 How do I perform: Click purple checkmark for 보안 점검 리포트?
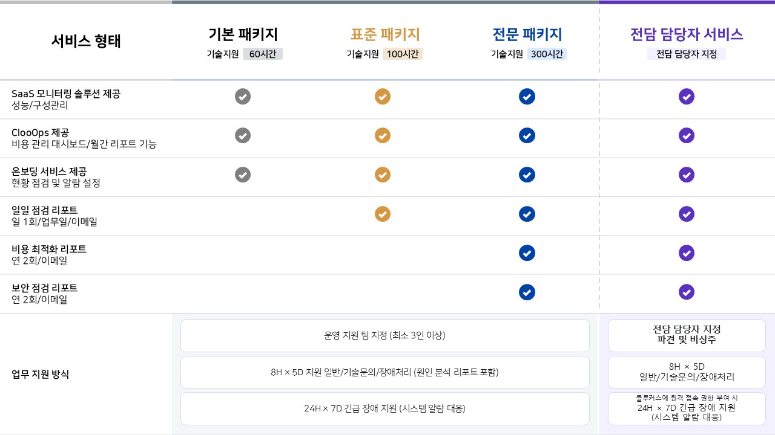(x=687, y=292)
